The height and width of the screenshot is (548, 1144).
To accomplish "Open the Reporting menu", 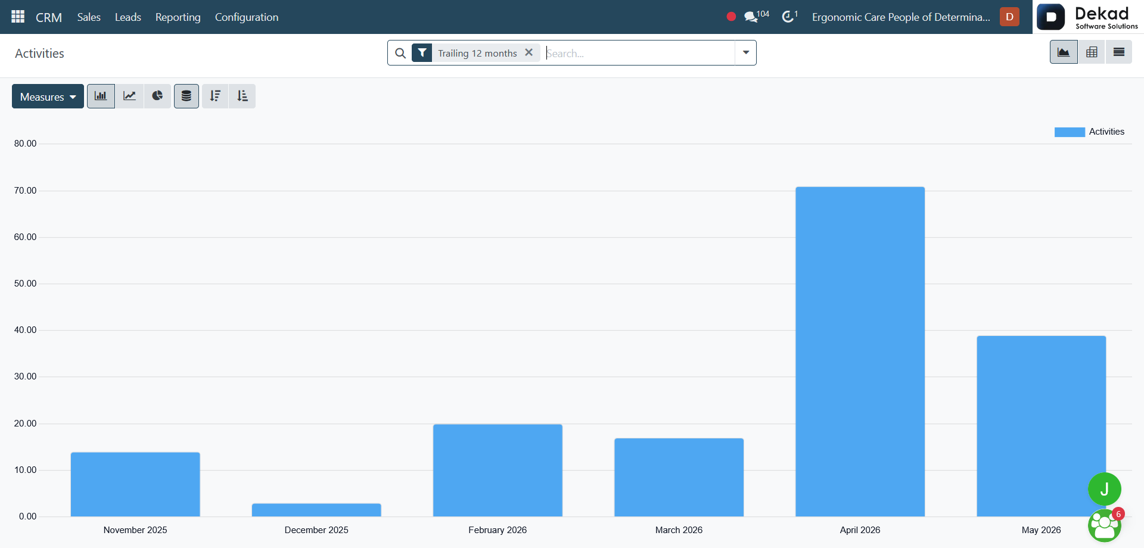I will [x=178, y=17].
